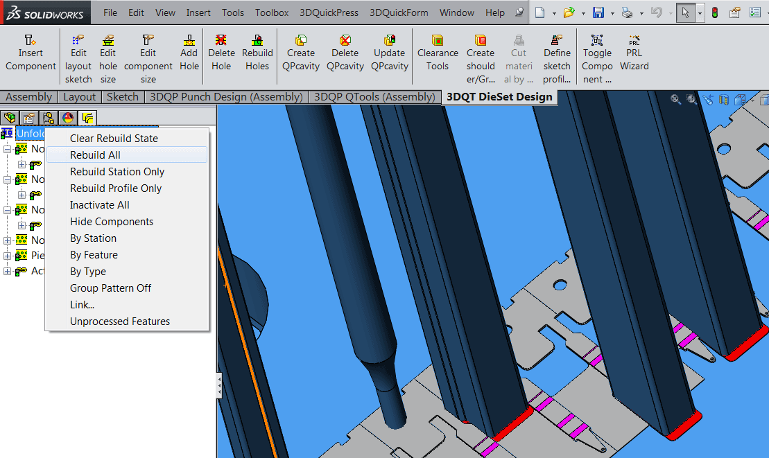This screenshot has width=769, height=458.
Task: Open the Open file dropdown arrow
Action: click(x=583, y=14)
